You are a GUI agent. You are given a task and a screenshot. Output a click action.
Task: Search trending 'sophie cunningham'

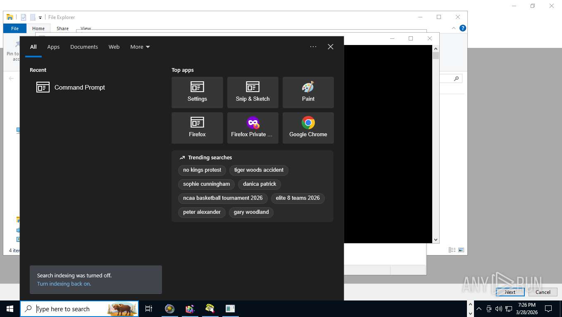pos(207,184)
